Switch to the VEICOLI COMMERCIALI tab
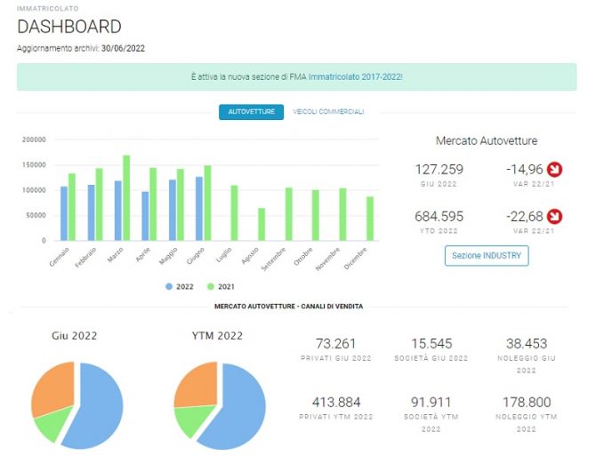 coord(328,112)
